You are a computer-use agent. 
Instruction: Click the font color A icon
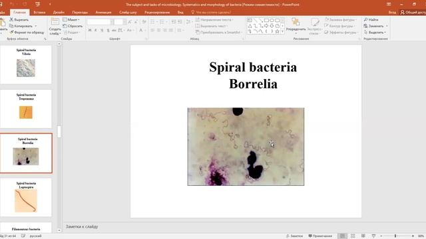coord(140,30)
